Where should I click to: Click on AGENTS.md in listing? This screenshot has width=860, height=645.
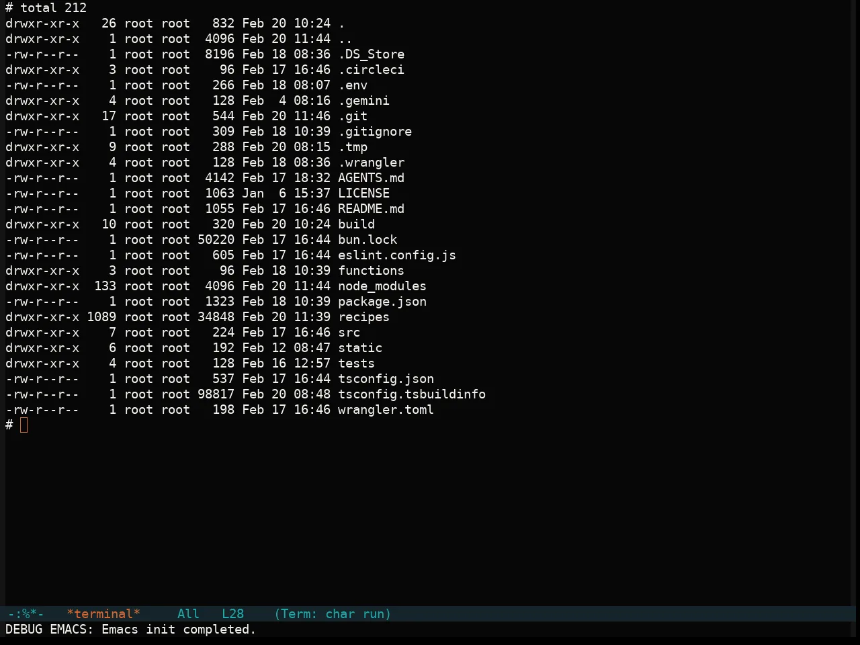pyautogui.click(x=372, y=178)
